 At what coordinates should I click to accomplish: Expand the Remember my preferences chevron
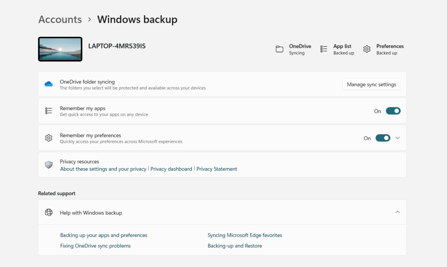398,138
